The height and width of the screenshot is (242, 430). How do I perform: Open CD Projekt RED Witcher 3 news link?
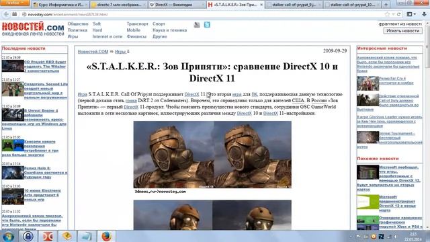pos(45,67)
